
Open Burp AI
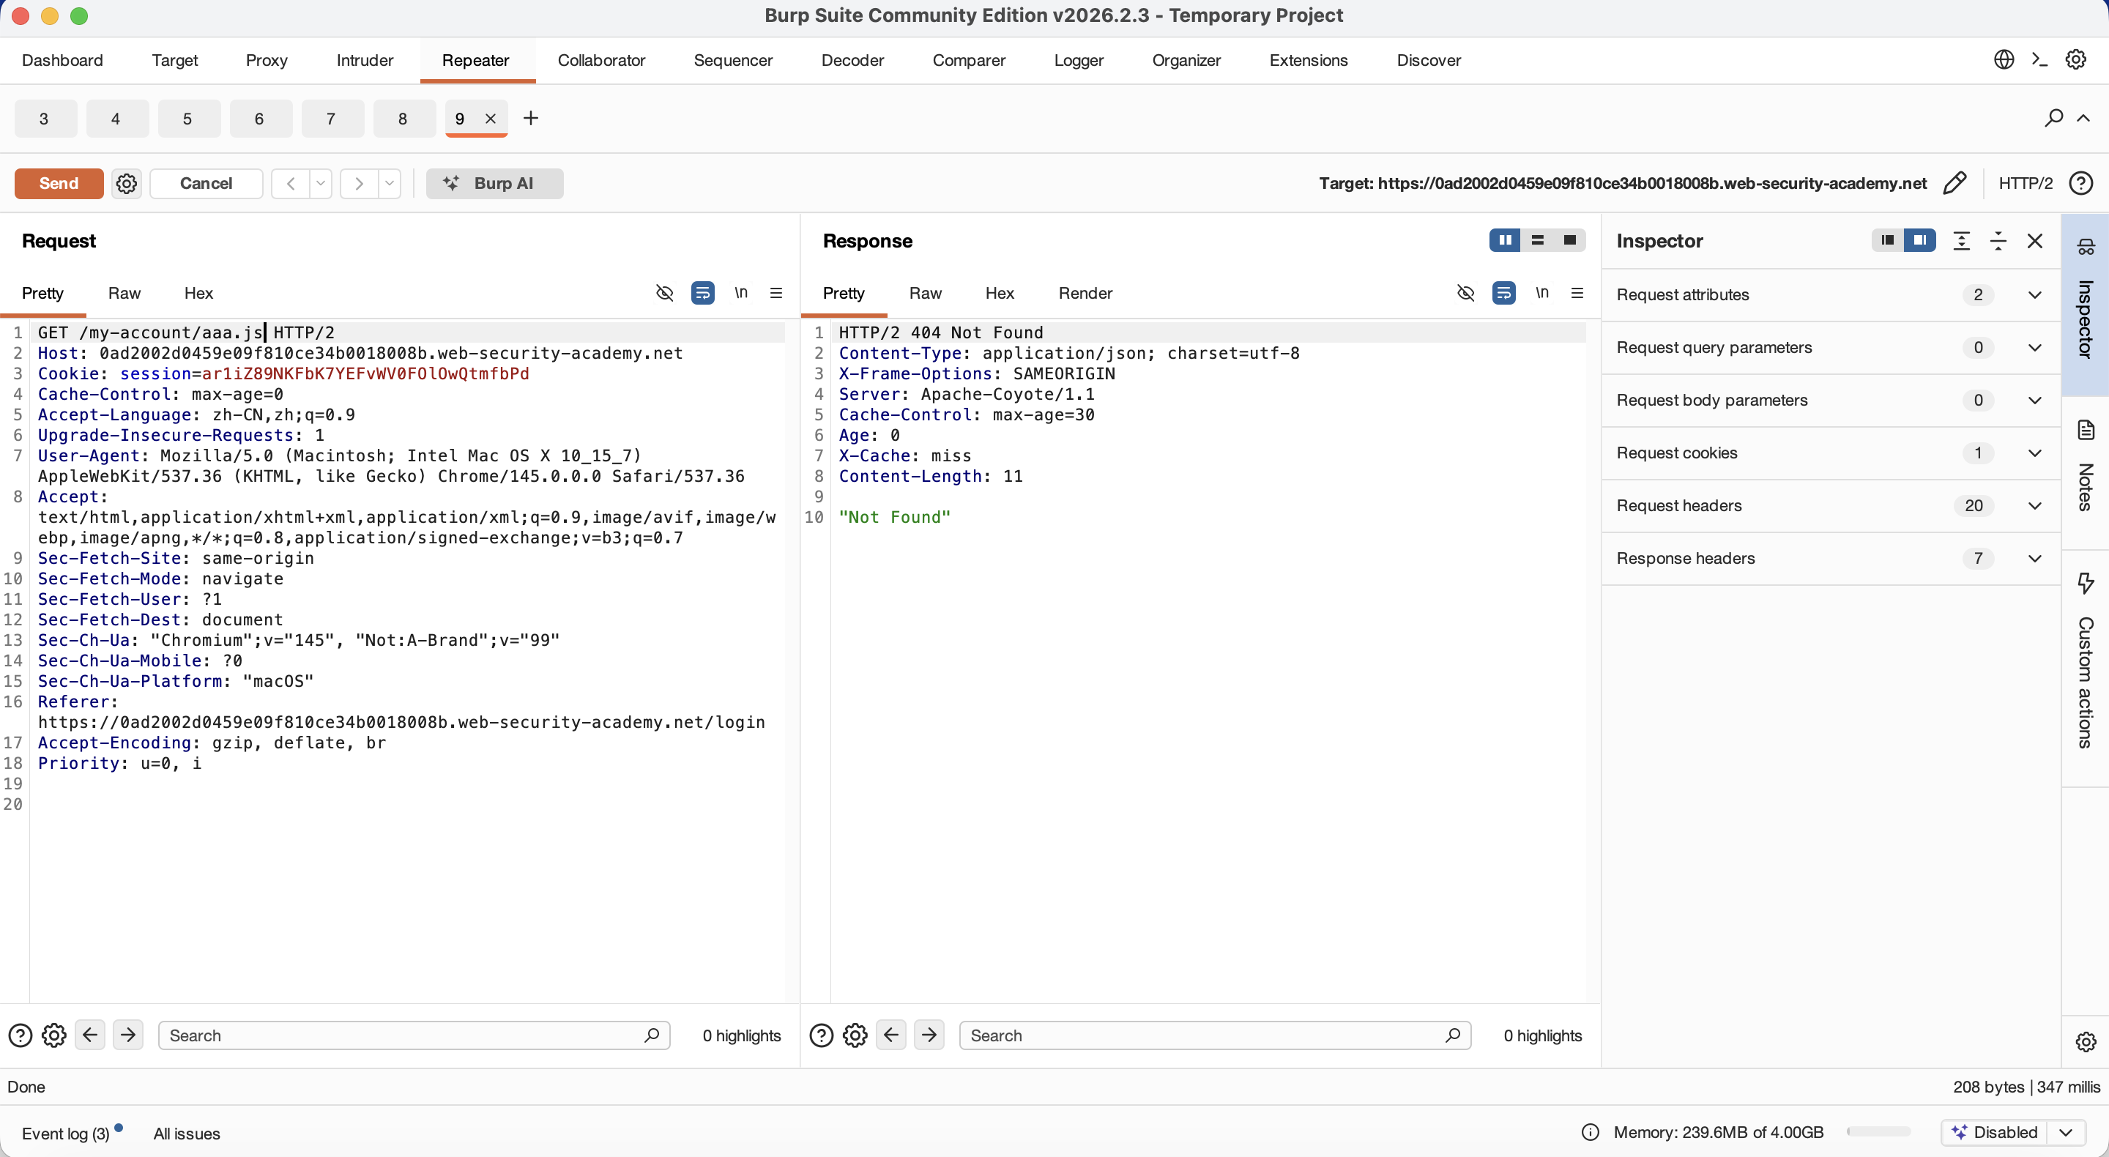494,183
